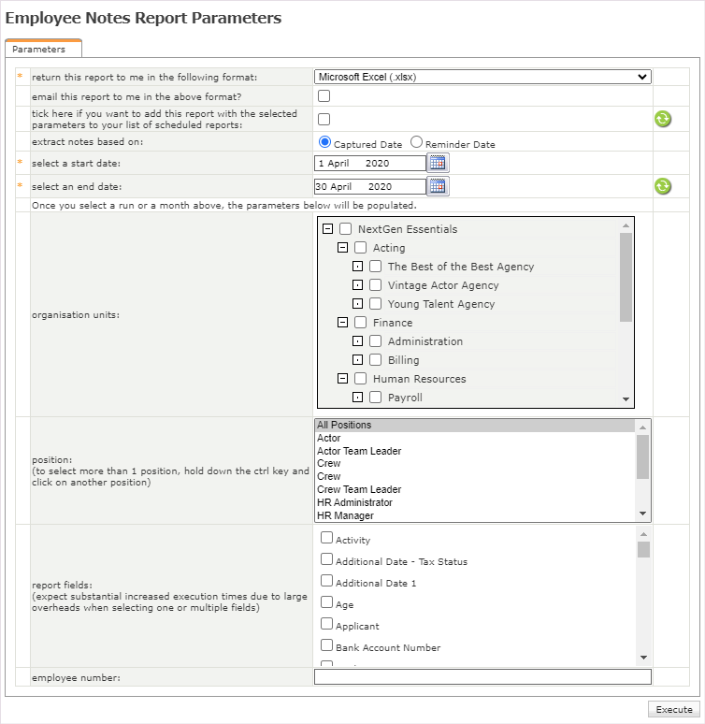Click the organisation units scrollbar down arrow

point(626,399)
